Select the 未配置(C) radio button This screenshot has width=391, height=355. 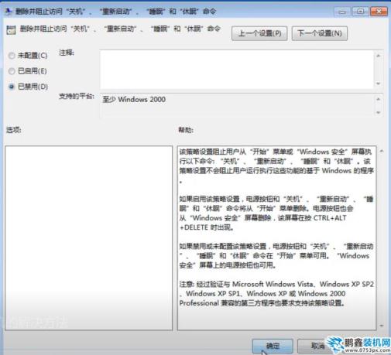pyautogui.click(x=12, y=56)
